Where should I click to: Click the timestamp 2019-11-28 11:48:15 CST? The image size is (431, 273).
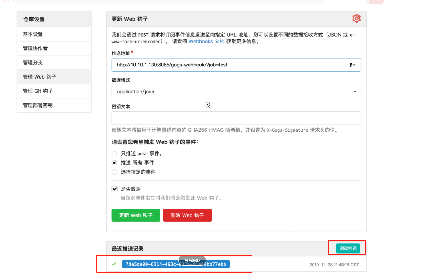(x=334, y=265)
